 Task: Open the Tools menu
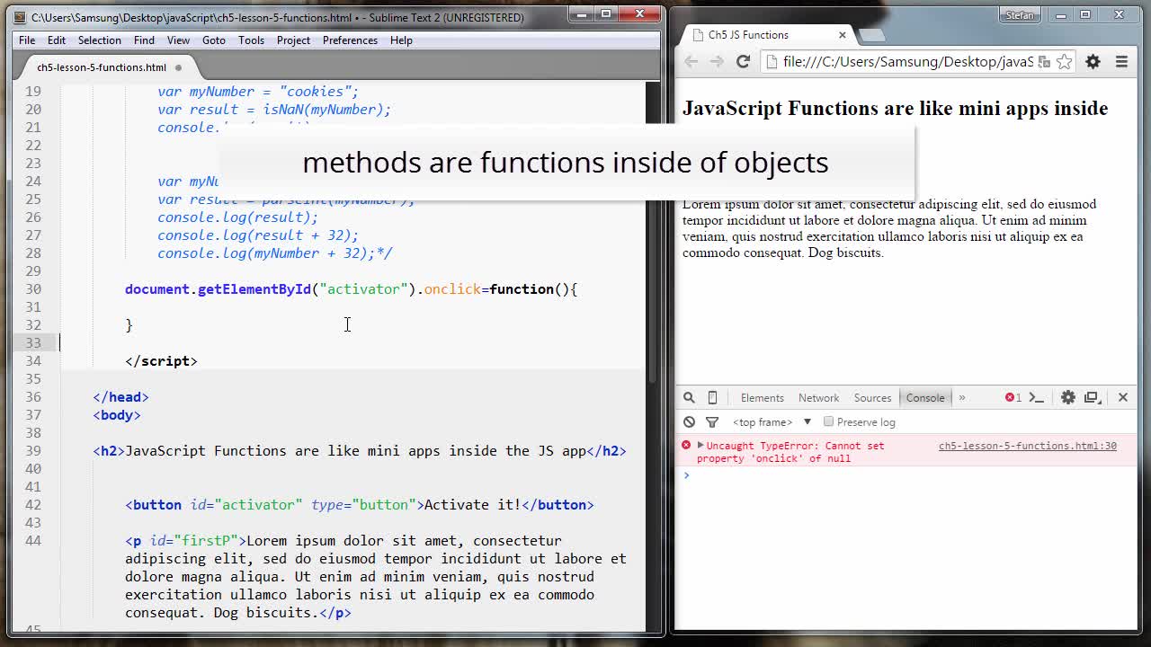(x=251, y=40)
